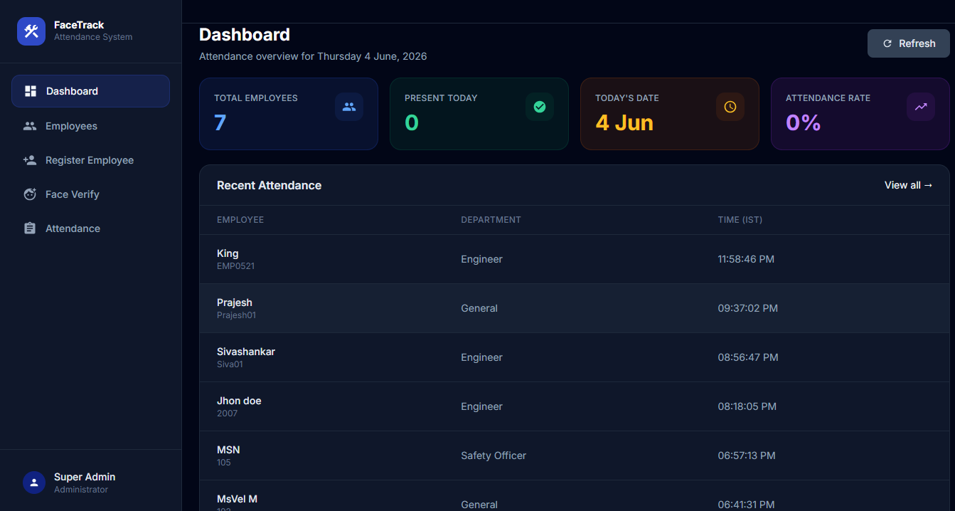Click the time 09:37:02 PM

click(748, 308)
